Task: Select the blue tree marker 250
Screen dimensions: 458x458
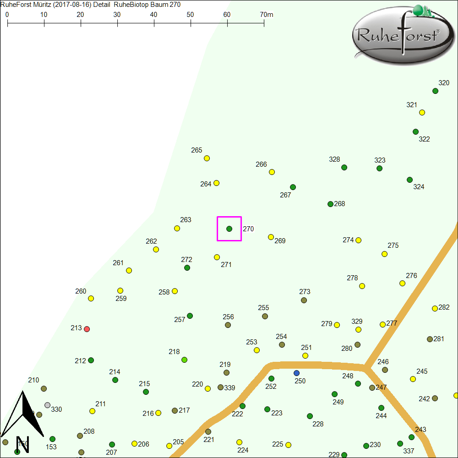Action: click(296, 373)
